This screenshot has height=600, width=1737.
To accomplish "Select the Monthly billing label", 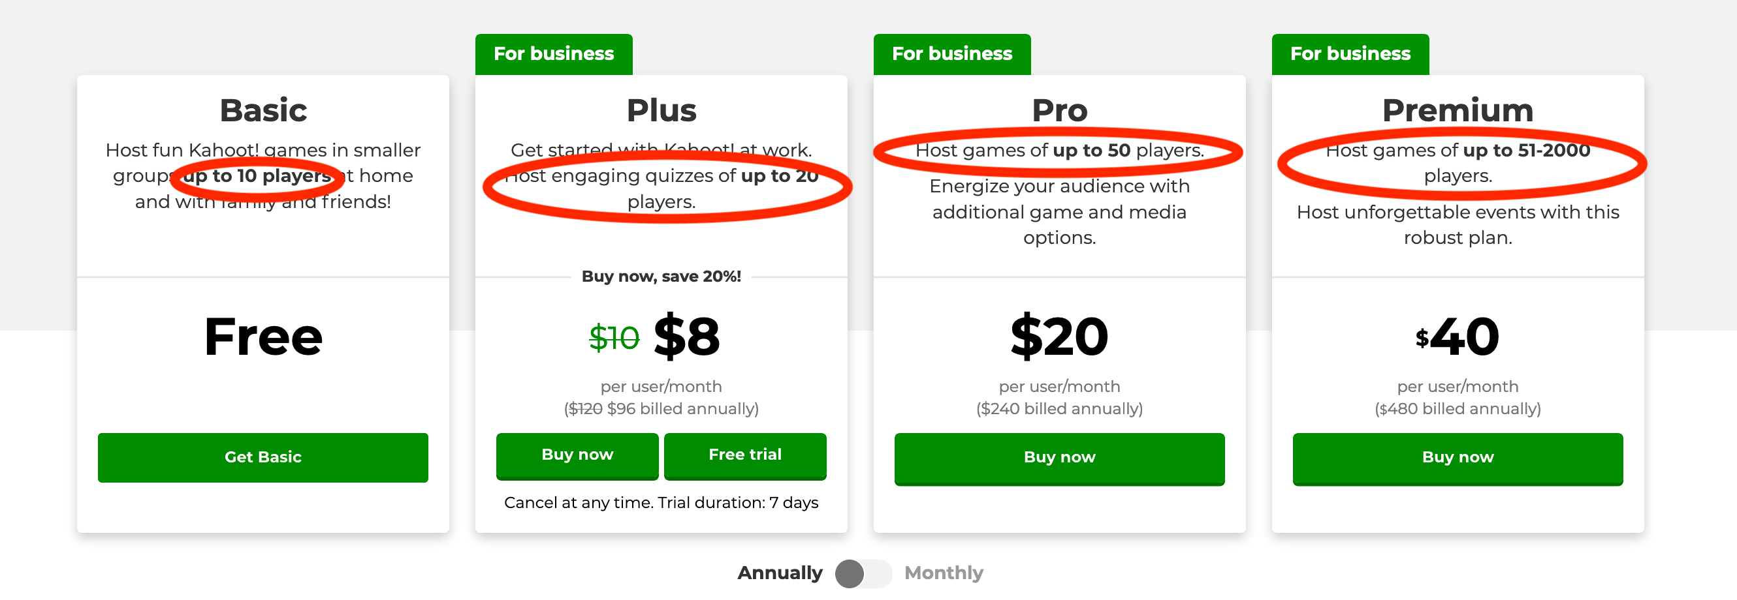I will point(943,573).
